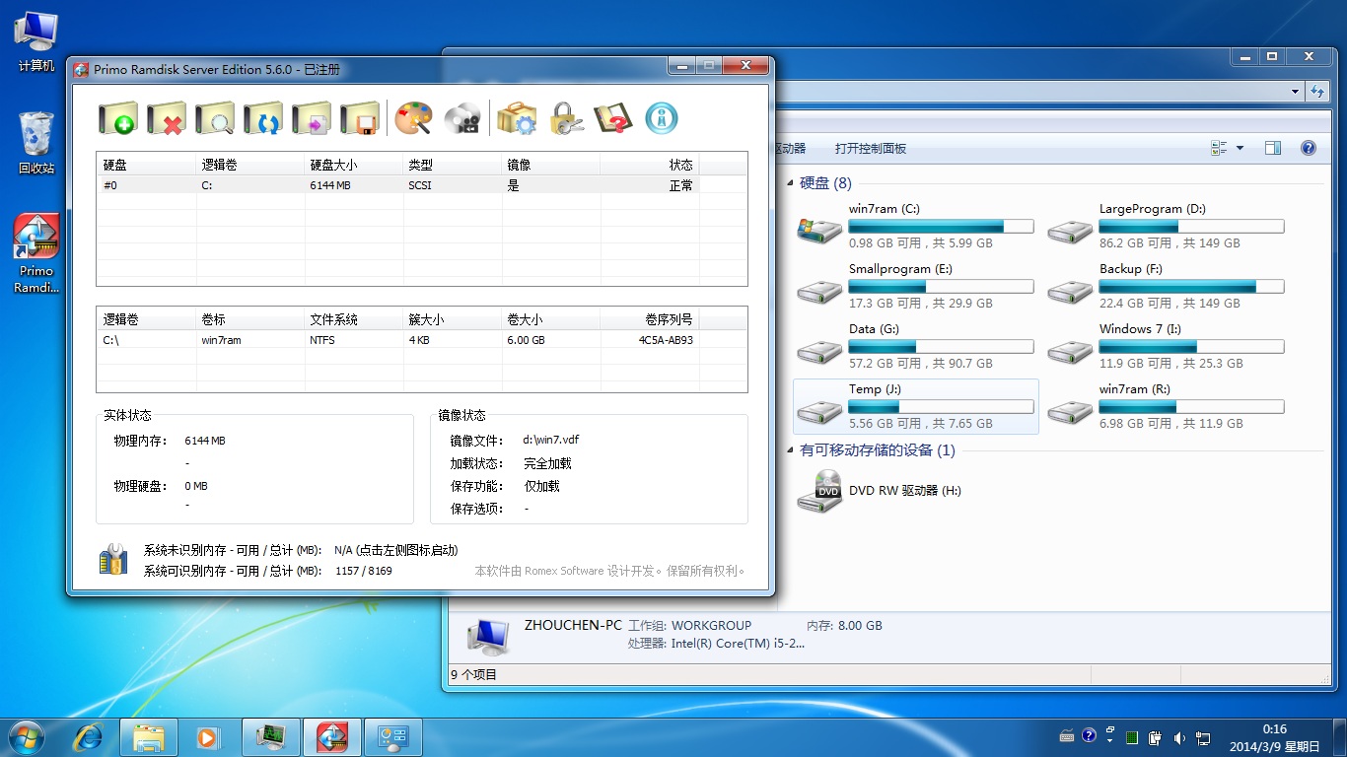The height and width of the screenshot is (757, 1347).
Task: Click the win7ram (C:) usage bar
Action: [x=941, y=227]
